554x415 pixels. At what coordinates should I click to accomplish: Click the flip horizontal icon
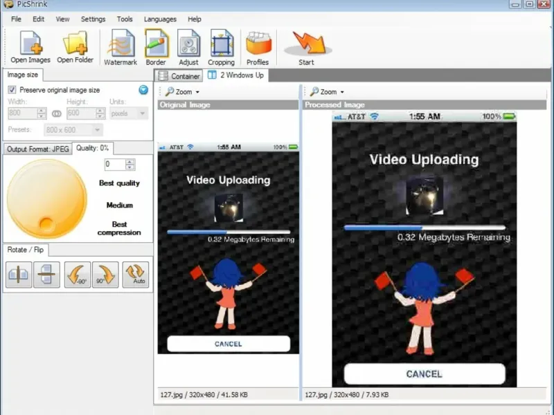(x=19, y=274)
